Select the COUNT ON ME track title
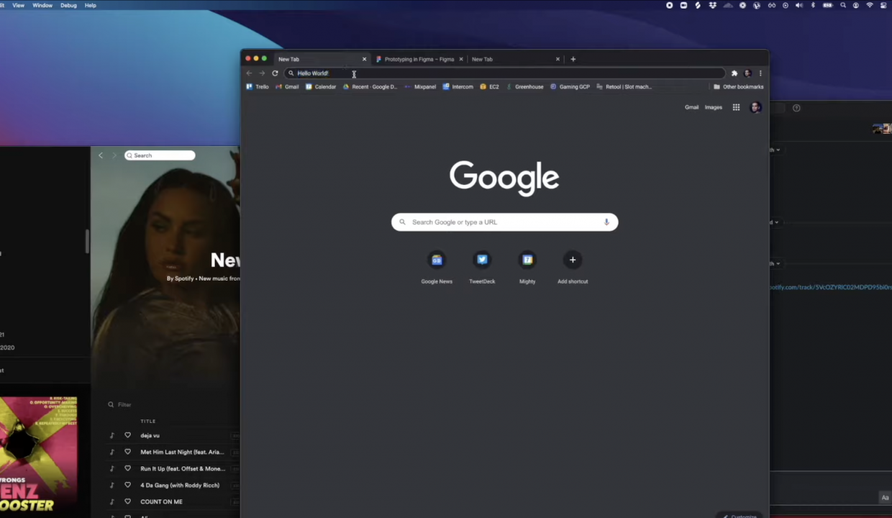Image resolution: width=892 pixels, height=518 pixels. pos(161,501)
